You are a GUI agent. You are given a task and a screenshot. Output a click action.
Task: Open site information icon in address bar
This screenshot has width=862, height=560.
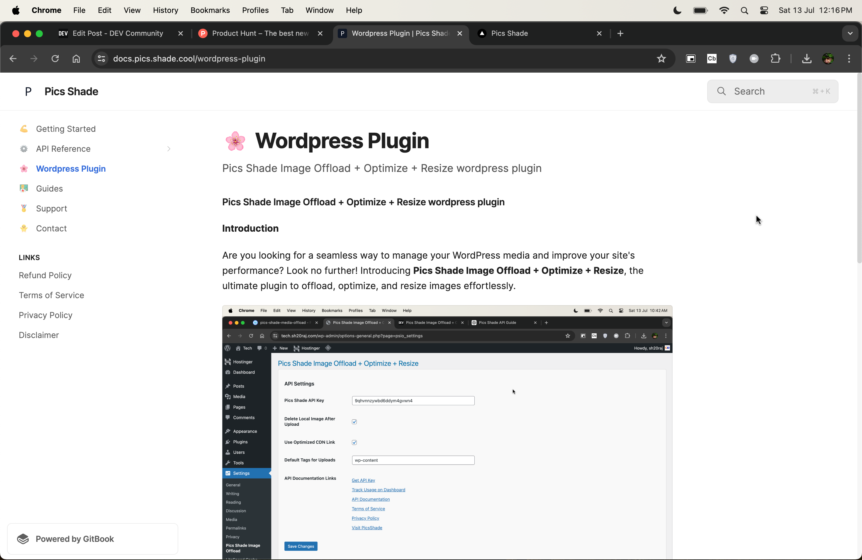click(x=101, y=59)
